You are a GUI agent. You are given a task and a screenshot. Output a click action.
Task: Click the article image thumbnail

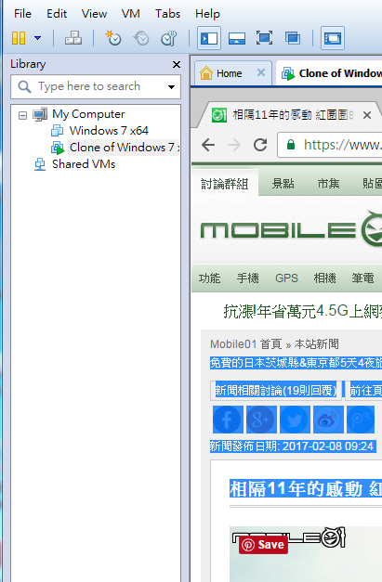(x=306, y=554)
